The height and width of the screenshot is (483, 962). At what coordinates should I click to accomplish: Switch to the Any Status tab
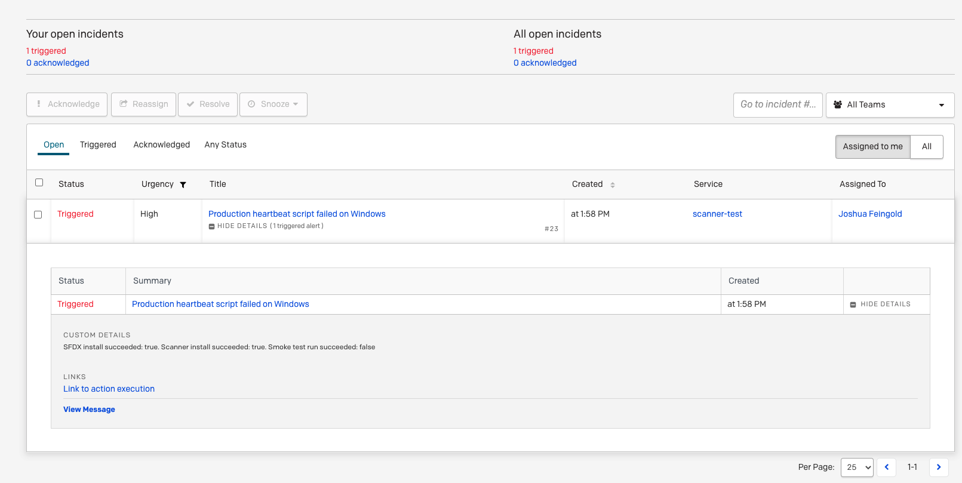pos(226,145)
